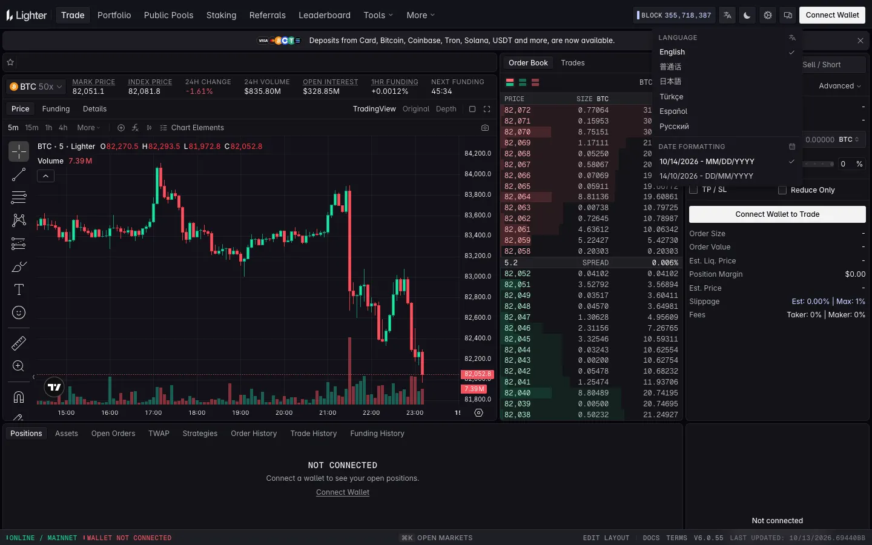Select the trend line drawing tool
Image resolution: width=872 pixels, height=545 pixels.
(x=19, y=174)
